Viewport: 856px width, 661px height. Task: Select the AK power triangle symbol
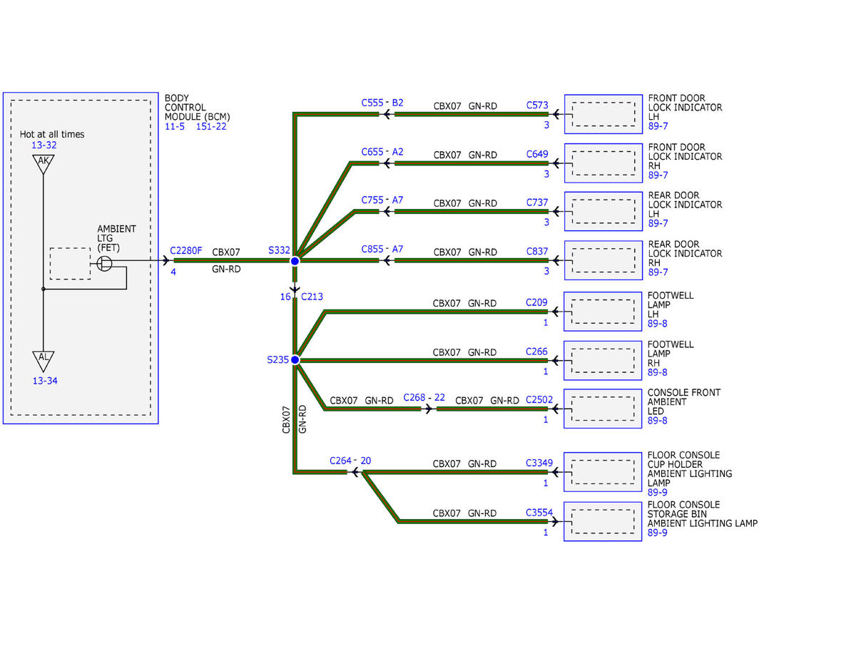tap(44, 164)
